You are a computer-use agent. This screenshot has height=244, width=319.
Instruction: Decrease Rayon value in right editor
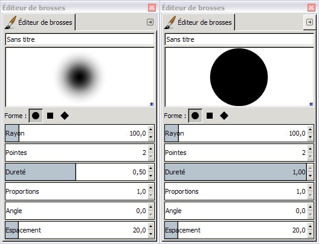click(x=310, y=137)
